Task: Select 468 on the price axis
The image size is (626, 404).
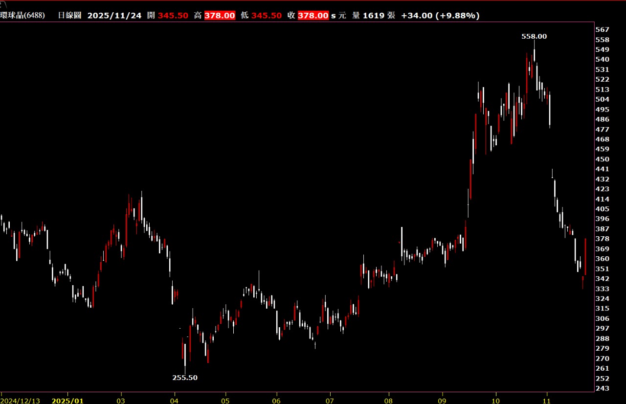Action: (x=603, y=139)
